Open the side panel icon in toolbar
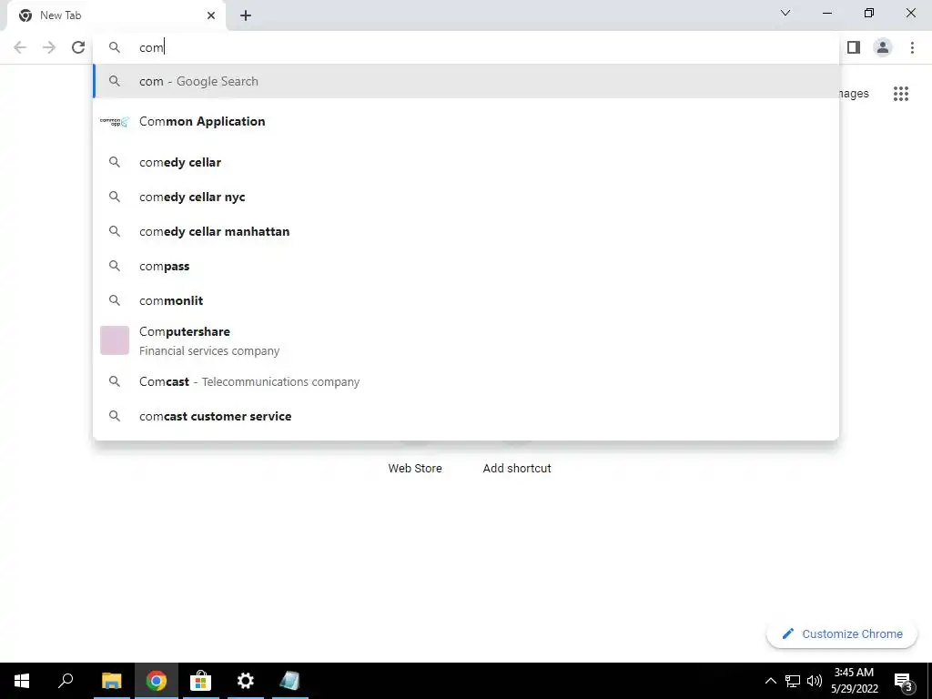This screenshot has height=699, width=932. coord(854,47)
